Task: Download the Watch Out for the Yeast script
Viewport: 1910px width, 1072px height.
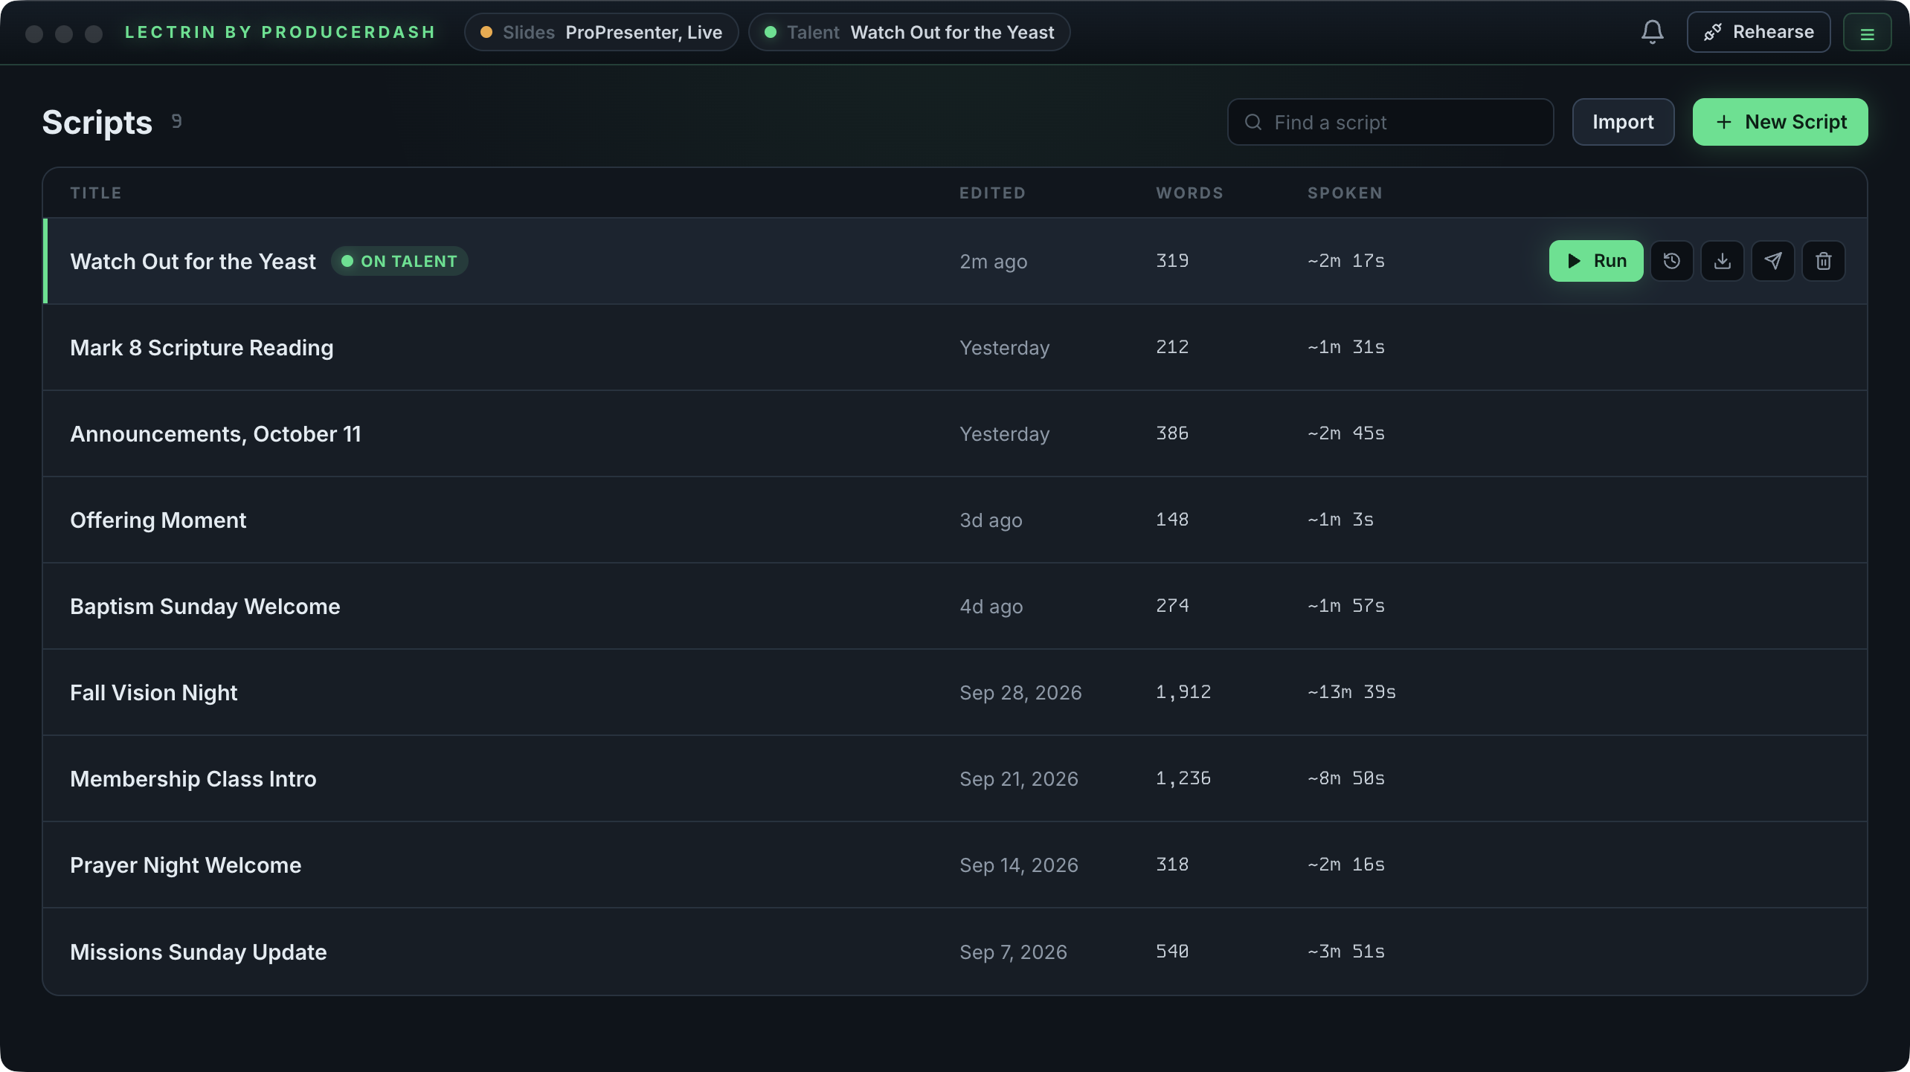Action: 1722,261
